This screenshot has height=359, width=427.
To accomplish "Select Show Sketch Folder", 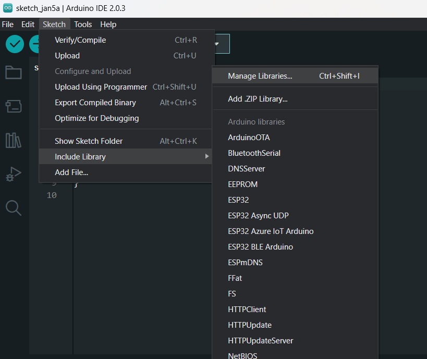I will (126, 141).
